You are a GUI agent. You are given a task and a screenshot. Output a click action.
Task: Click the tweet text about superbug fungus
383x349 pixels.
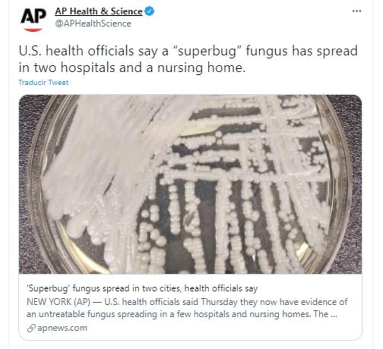pos(188,60)
